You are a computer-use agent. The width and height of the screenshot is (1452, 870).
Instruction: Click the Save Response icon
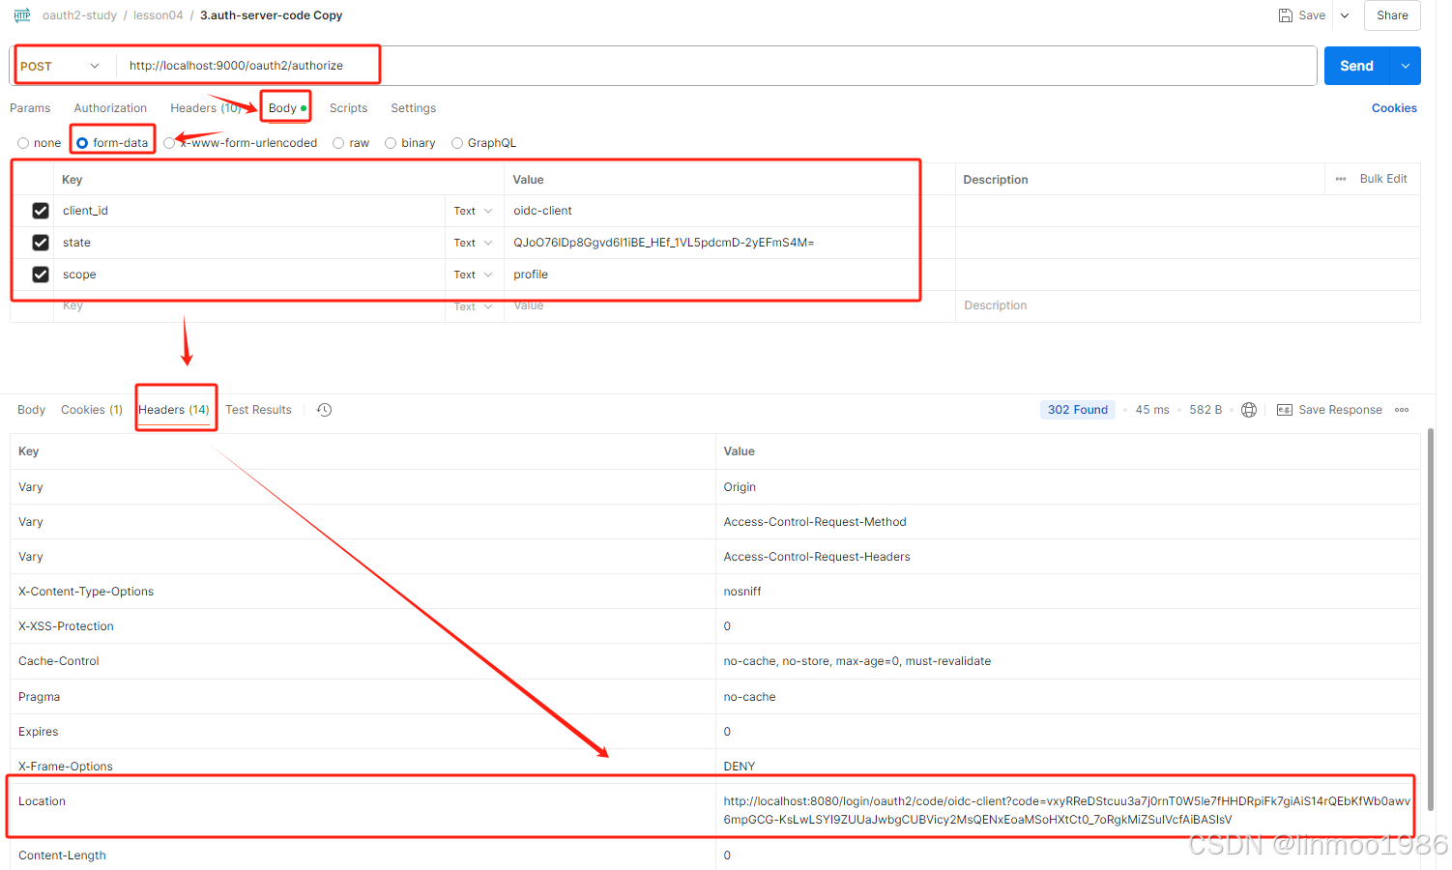[1285, 410]
